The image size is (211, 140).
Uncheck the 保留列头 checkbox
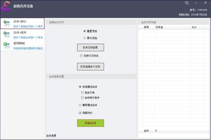(x=80, y=113)
